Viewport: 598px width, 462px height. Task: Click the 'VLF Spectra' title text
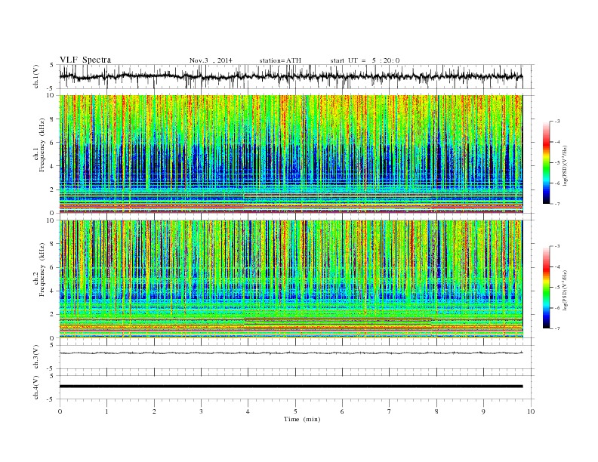click(x=85, y=60)
